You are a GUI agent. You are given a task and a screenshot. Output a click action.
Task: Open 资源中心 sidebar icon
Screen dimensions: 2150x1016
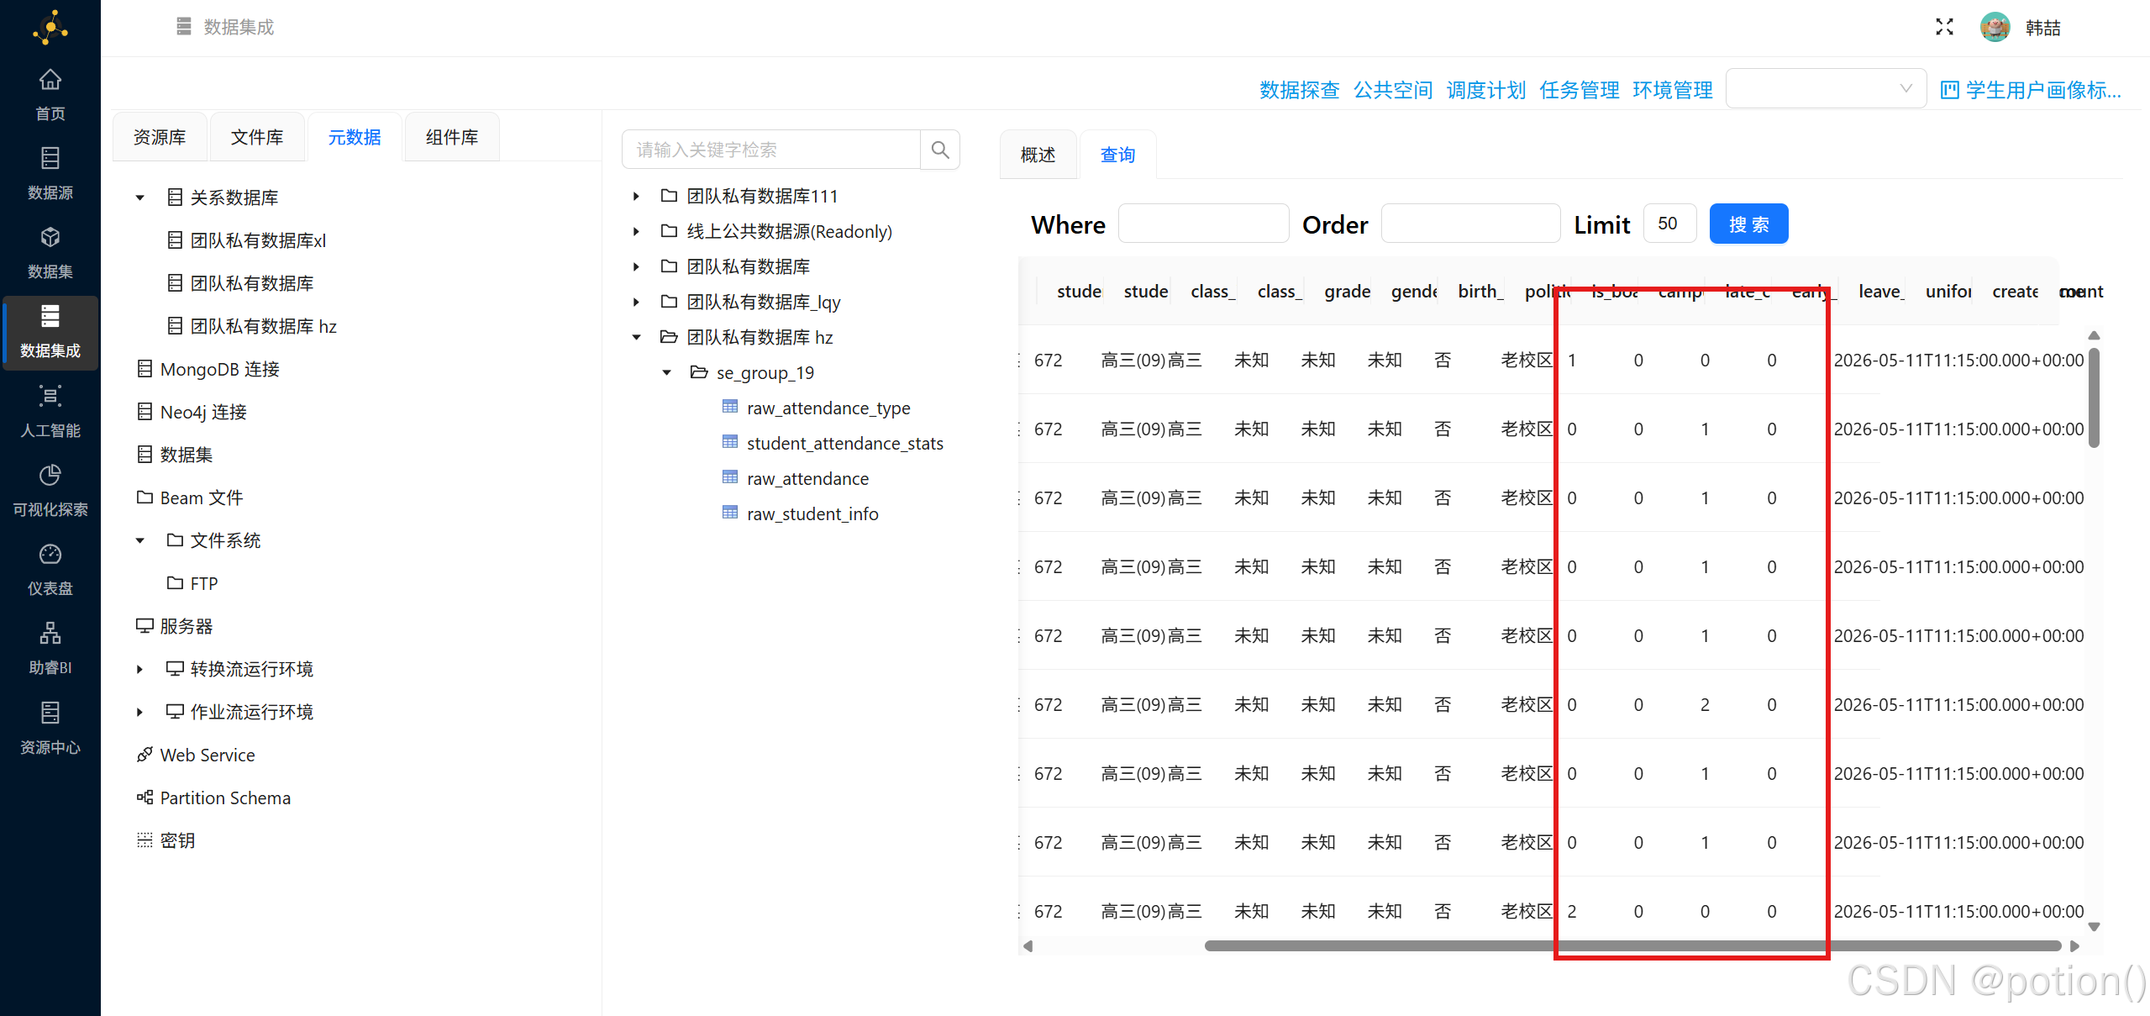click(x=50, y=713)
